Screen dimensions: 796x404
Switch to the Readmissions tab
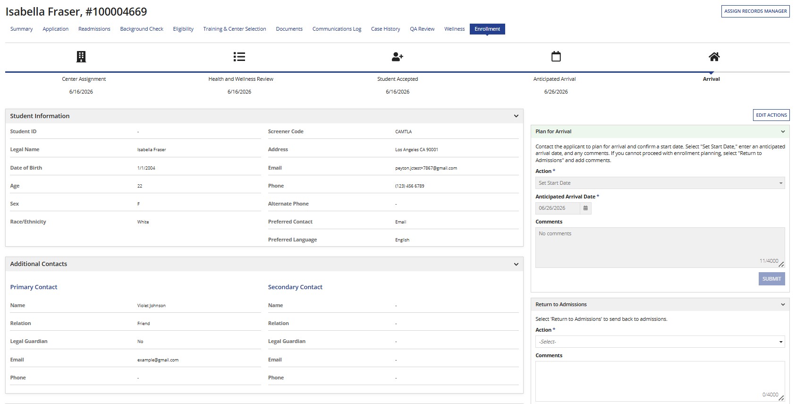(x=94, y=29)
